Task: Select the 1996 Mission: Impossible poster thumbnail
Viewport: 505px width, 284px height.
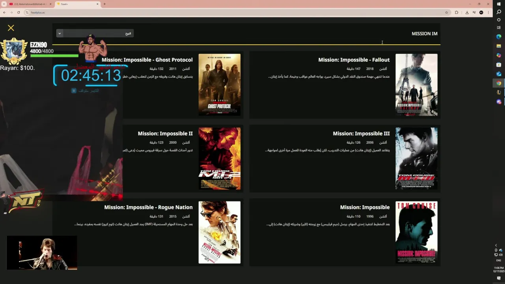Action: 416,232
